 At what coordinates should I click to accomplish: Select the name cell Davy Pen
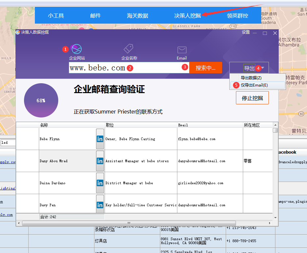[x=67, y=204]
